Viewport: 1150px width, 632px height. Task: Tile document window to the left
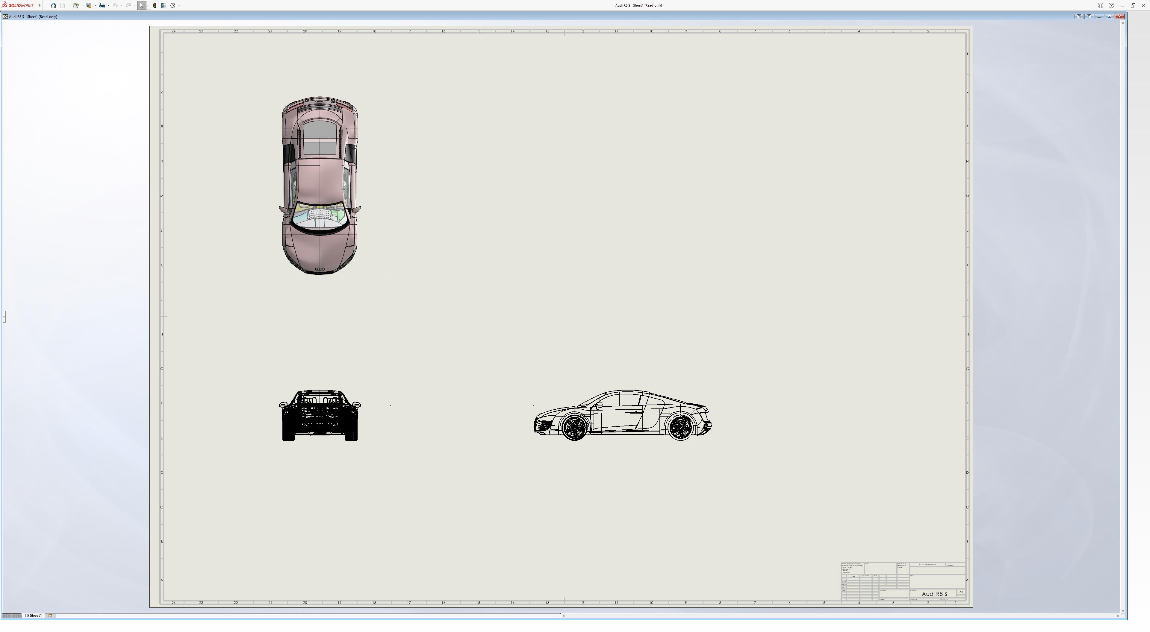(x=1078, y=16)
